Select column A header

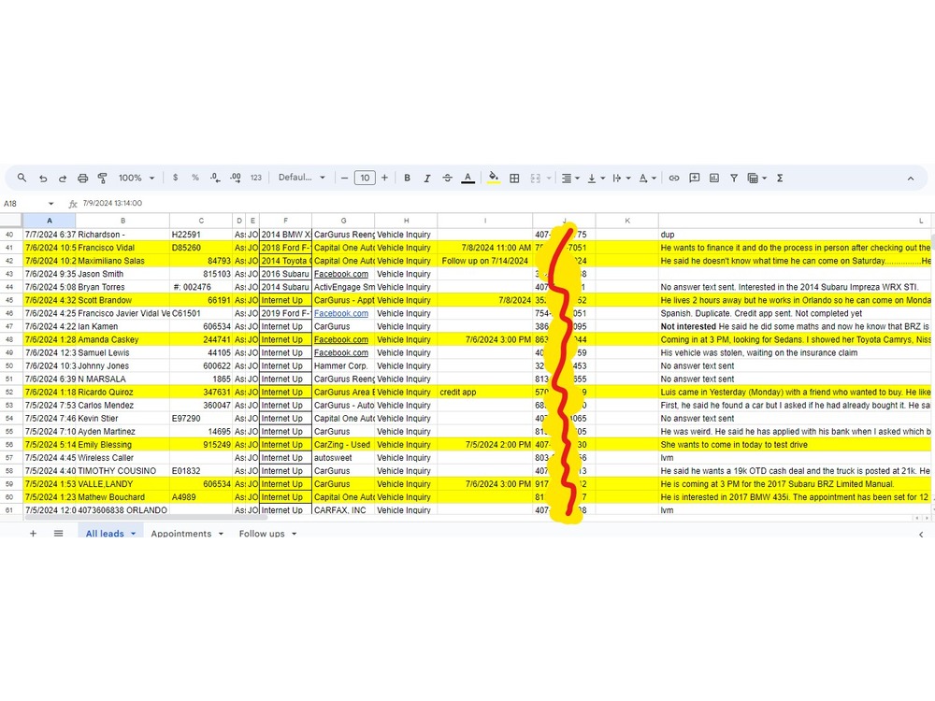(50, 221)
